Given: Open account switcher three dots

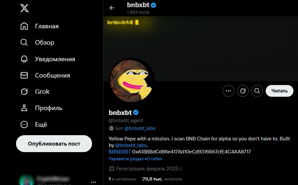Looking at the screenshot, I should pyautogui.click(x=93, y=182).
